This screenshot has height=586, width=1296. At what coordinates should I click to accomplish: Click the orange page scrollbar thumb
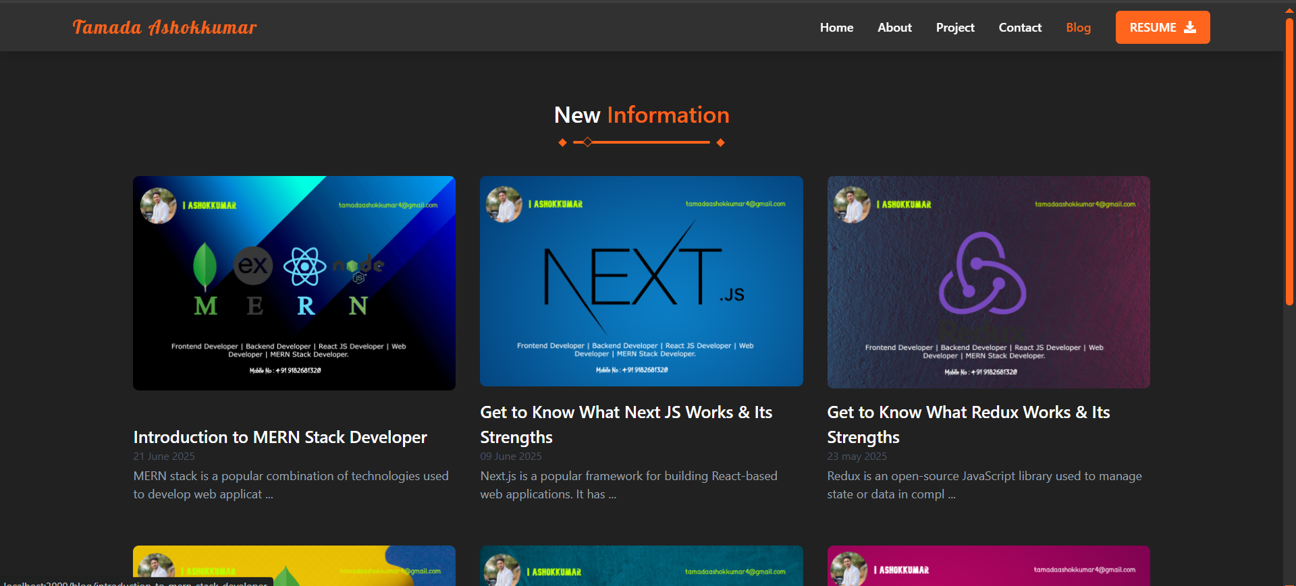pos(1289,160)
